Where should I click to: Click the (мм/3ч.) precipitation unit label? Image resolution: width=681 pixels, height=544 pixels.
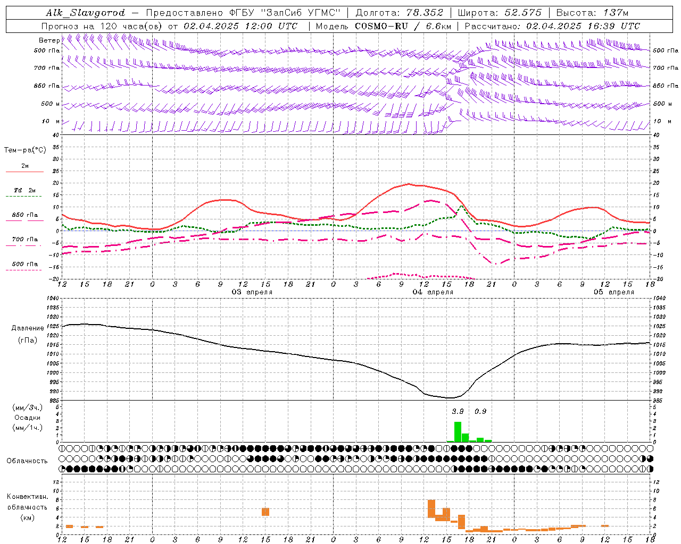coord(28,407)
